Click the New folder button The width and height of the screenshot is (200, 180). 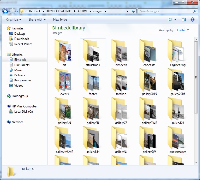tap(60, 19)
